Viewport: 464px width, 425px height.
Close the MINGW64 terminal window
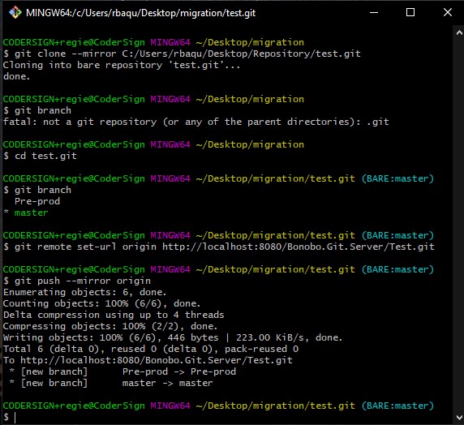[448, 13]
